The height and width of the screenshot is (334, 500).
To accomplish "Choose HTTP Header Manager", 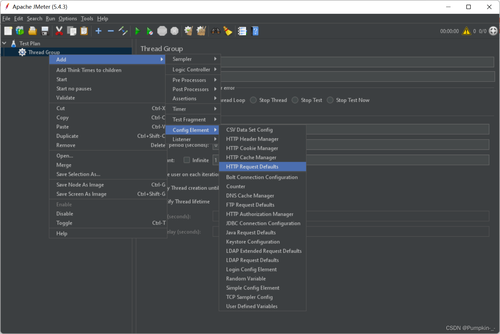I will (x=263, y=139).
